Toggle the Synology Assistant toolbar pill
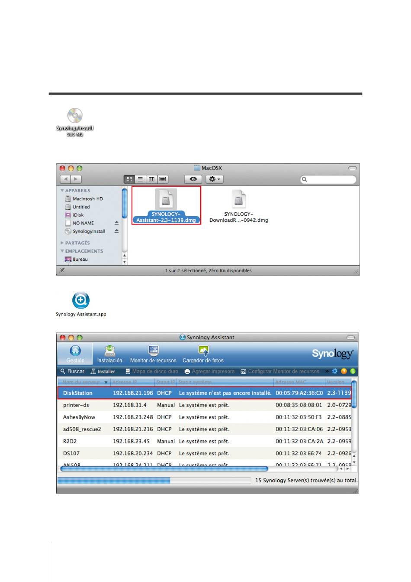The height and width of the screenshot is (582, 411). click(x=351, y=338)
